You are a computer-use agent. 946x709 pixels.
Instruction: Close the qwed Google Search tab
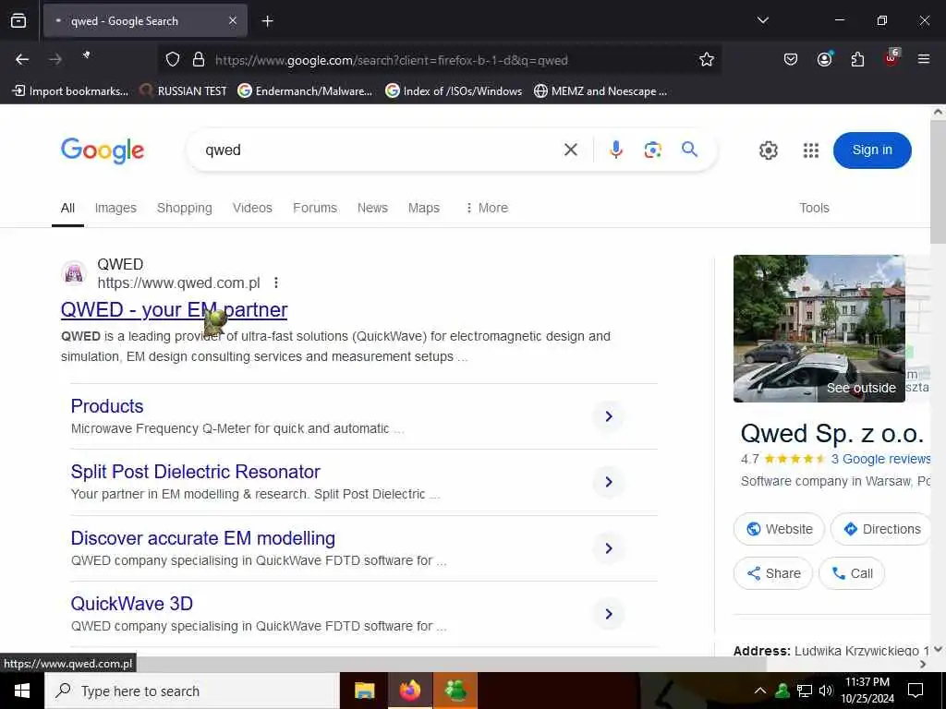click(233, 21)
